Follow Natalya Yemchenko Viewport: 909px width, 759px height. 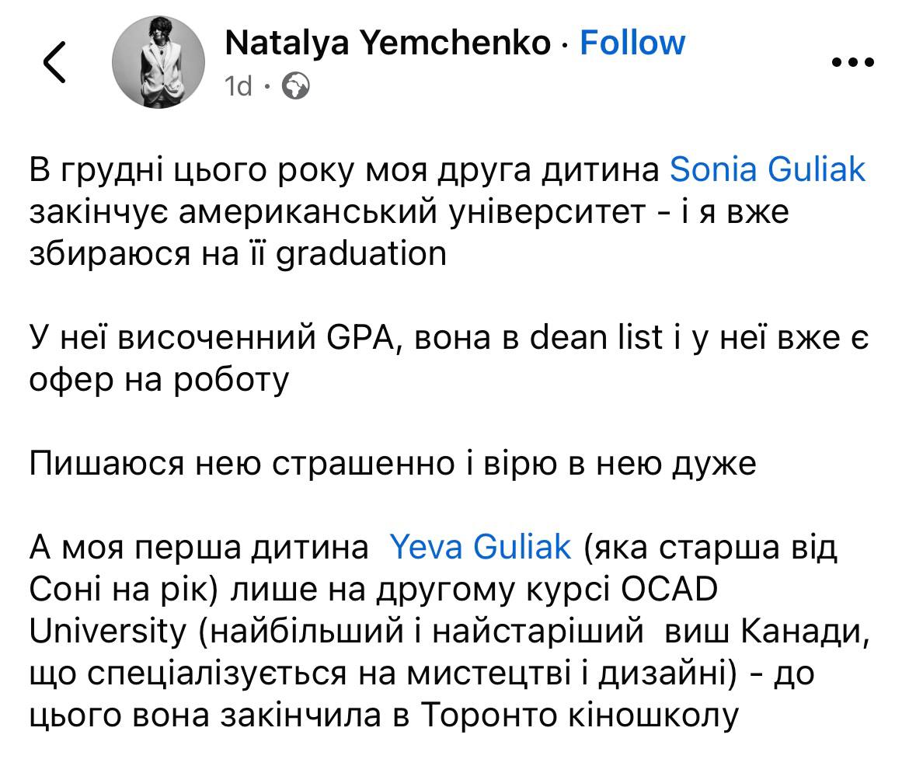tap(632, 43)
